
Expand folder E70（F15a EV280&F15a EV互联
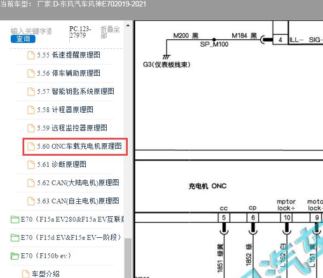72,220
